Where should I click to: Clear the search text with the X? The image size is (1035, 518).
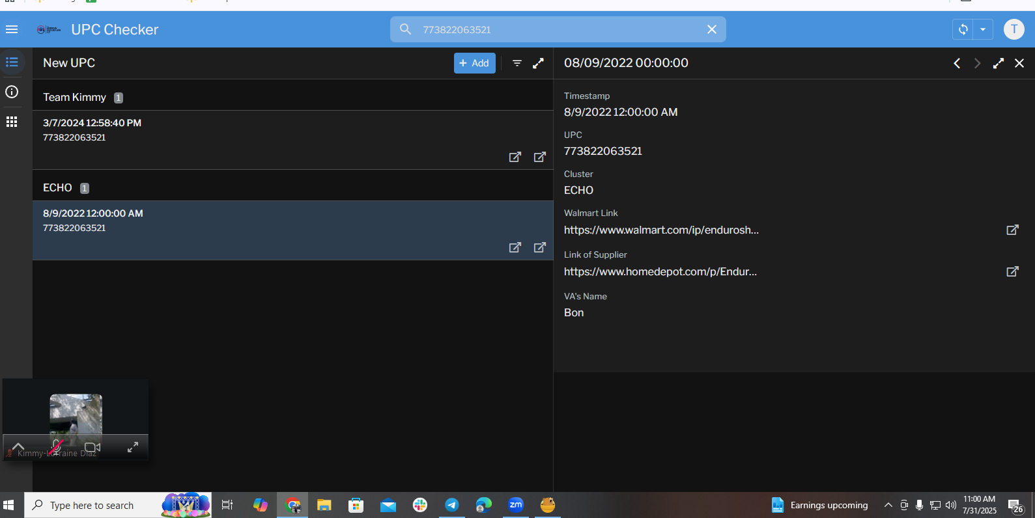(x=712, y=29)
